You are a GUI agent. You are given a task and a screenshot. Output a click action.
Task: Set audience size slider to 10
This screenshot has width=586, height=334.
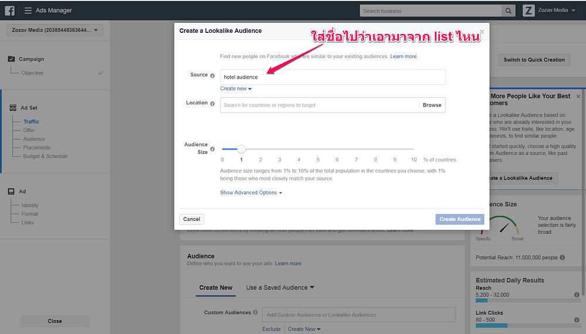413,149
